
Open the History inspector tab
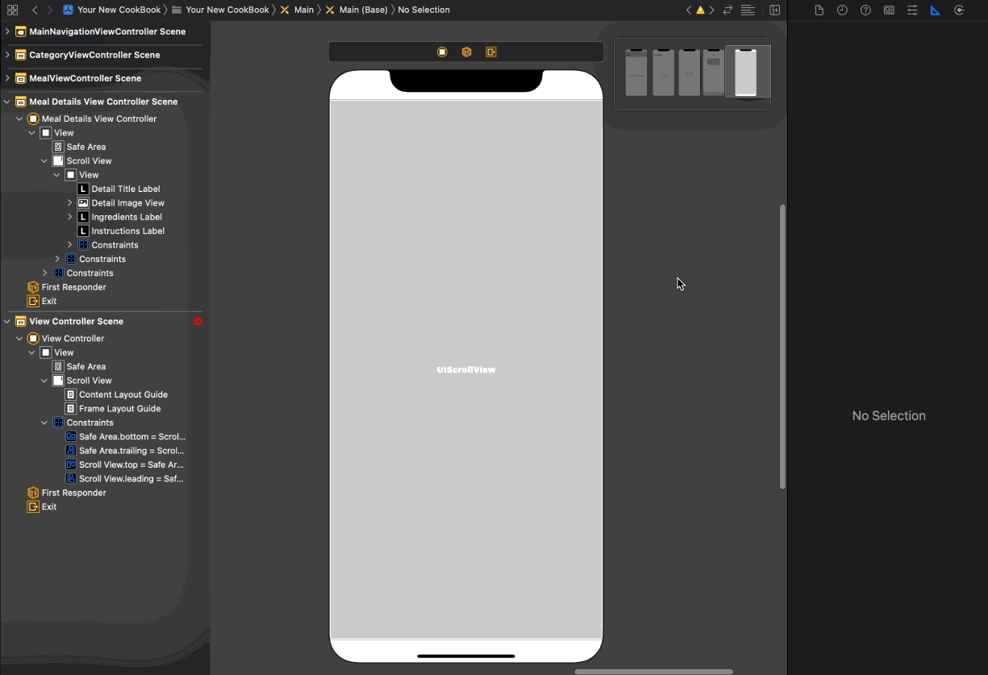(842, 10)
